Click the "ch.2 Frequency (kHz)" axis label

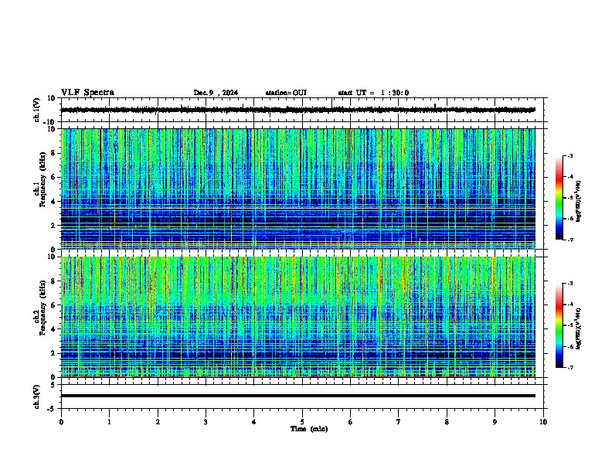(x=40, y=308)
